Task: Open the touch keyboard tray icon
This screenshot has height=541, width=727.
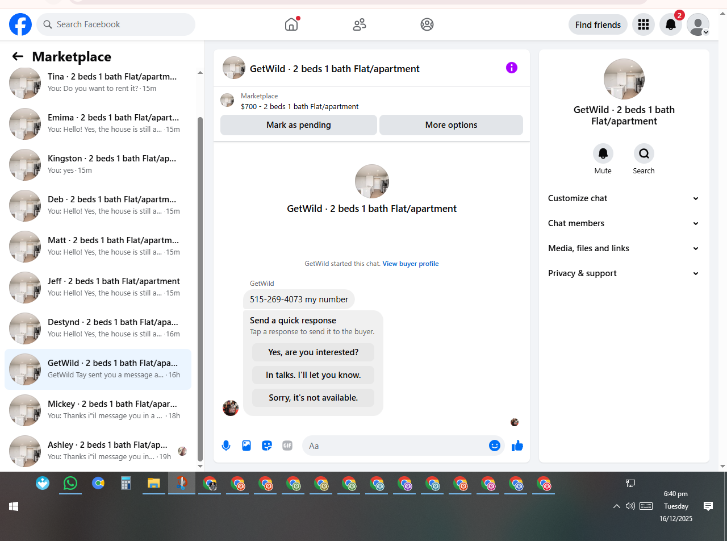Action: point(646,506)
